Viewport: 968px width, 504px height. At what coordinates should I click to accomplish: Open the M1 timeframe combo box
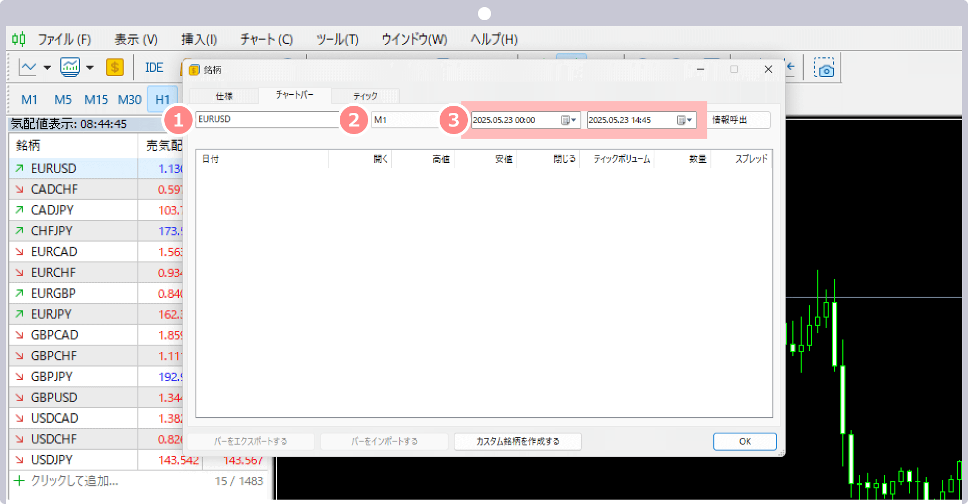pyautogui.click(x=406, y=120)
